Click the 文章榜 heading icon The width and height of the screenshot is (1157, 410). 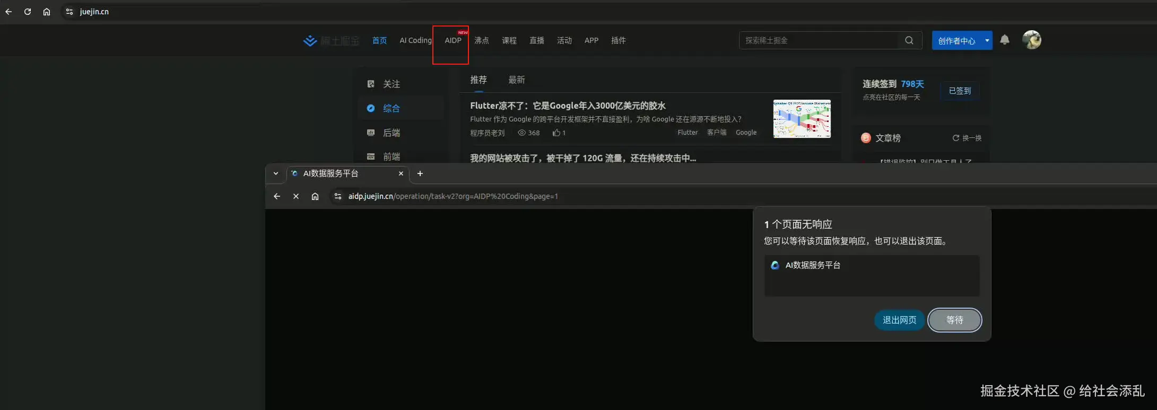click(866, 138)
